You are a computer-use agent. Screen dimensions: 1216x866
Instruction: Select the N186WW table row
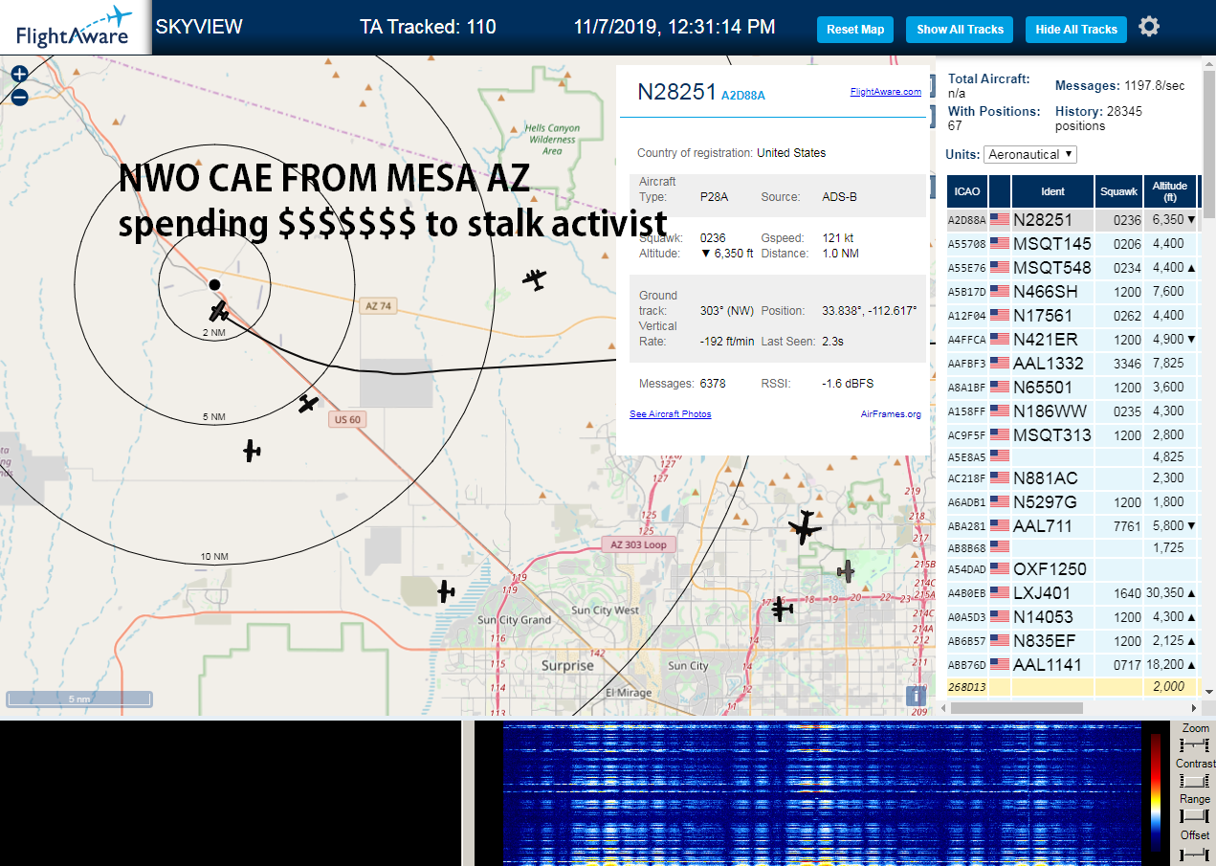point(1072,411)
